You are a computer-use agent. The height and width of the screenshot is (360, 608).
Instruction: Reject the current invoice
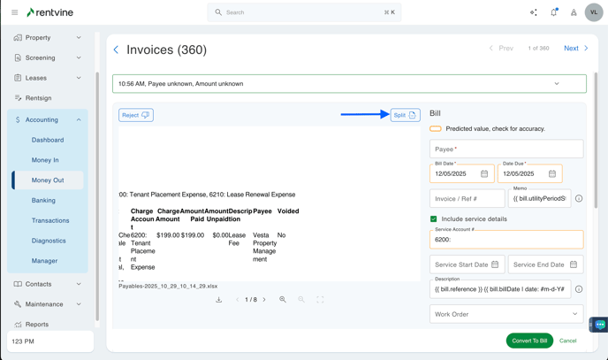[x=135, y=115]
